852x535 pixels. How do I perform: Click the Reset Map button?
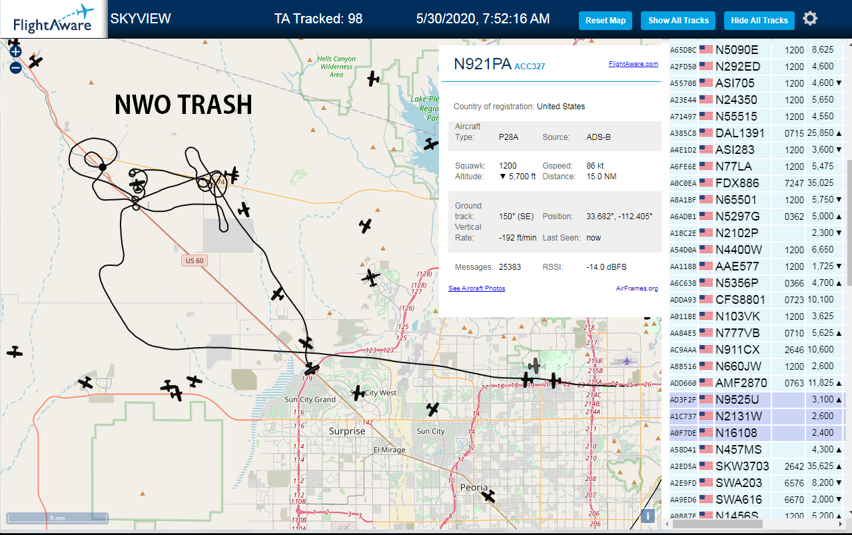coord(606,21)
